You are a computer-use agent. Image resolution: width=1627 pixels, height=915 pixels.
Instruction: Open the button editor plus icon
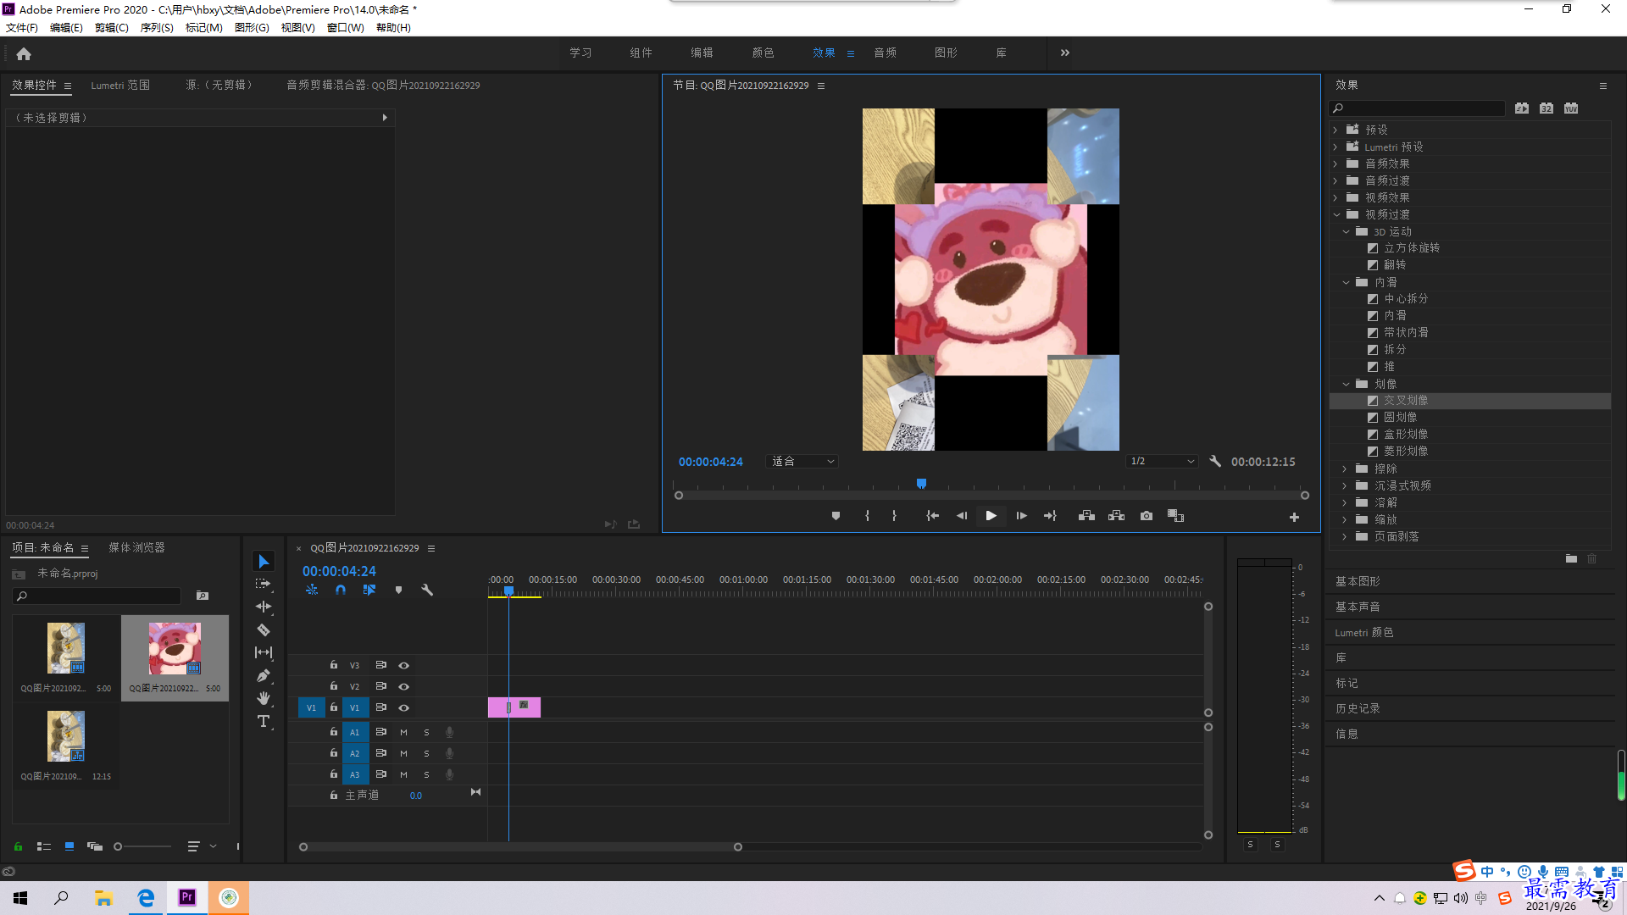pos(1294,517)
